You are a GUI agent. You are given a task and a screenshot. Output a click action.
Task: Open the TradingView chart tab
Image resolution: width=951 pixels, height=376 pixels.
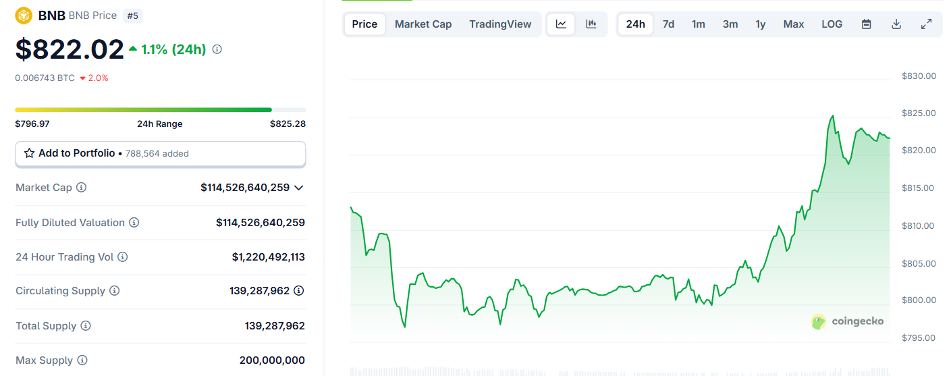[500, 24]
